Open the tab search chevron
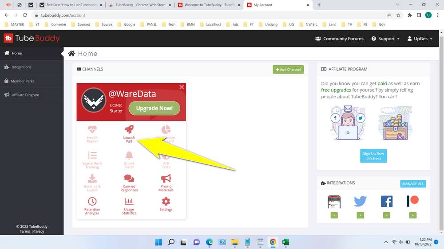The height and width of the screenshot is (249, 444). pyautogui.click(x=397, y=5)
